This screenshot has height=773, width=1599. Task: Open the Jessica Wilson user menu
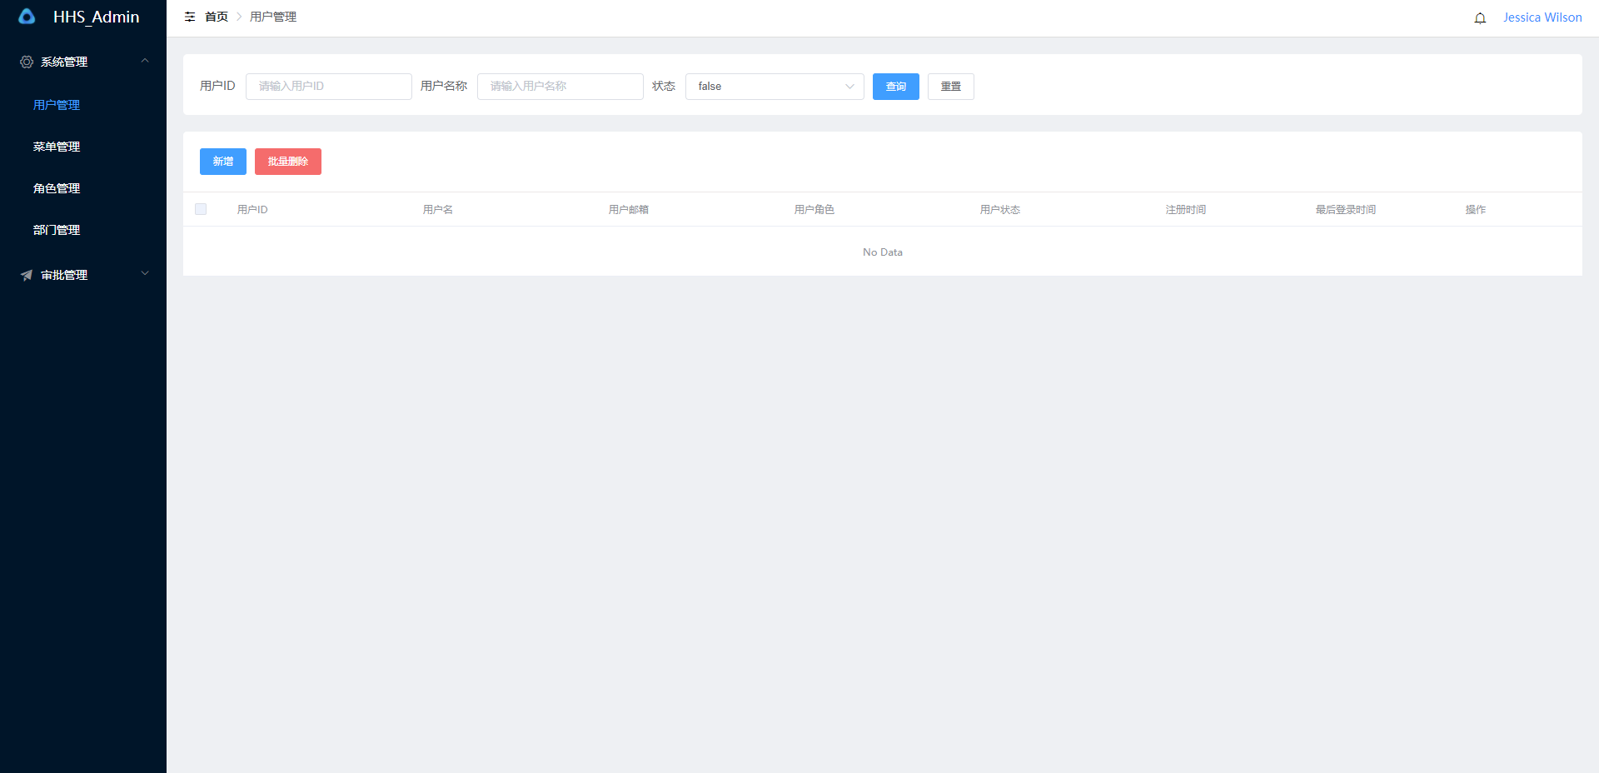[1542, 17]
